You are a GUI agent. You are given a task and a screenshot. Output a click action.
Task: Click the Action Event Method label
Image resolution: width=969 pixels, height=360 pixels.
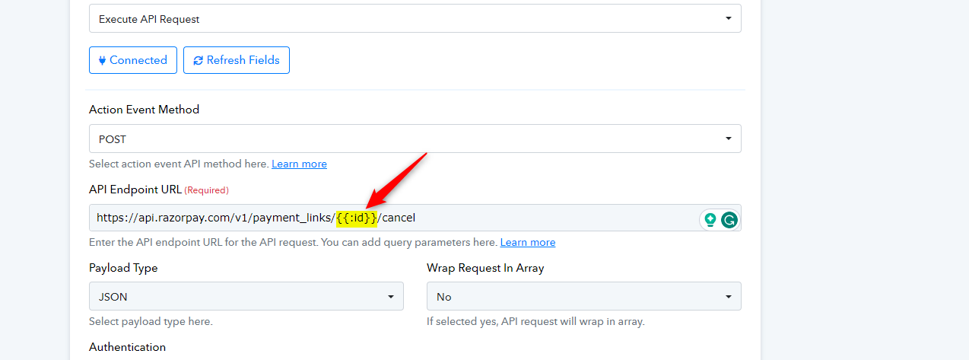[144, 110]
